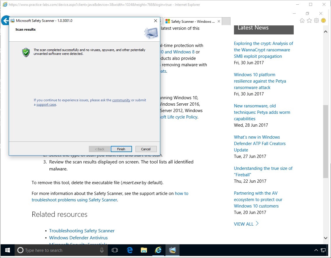
Task: Open 'how to troubleshoot problems' link
Action: point(110,197)
